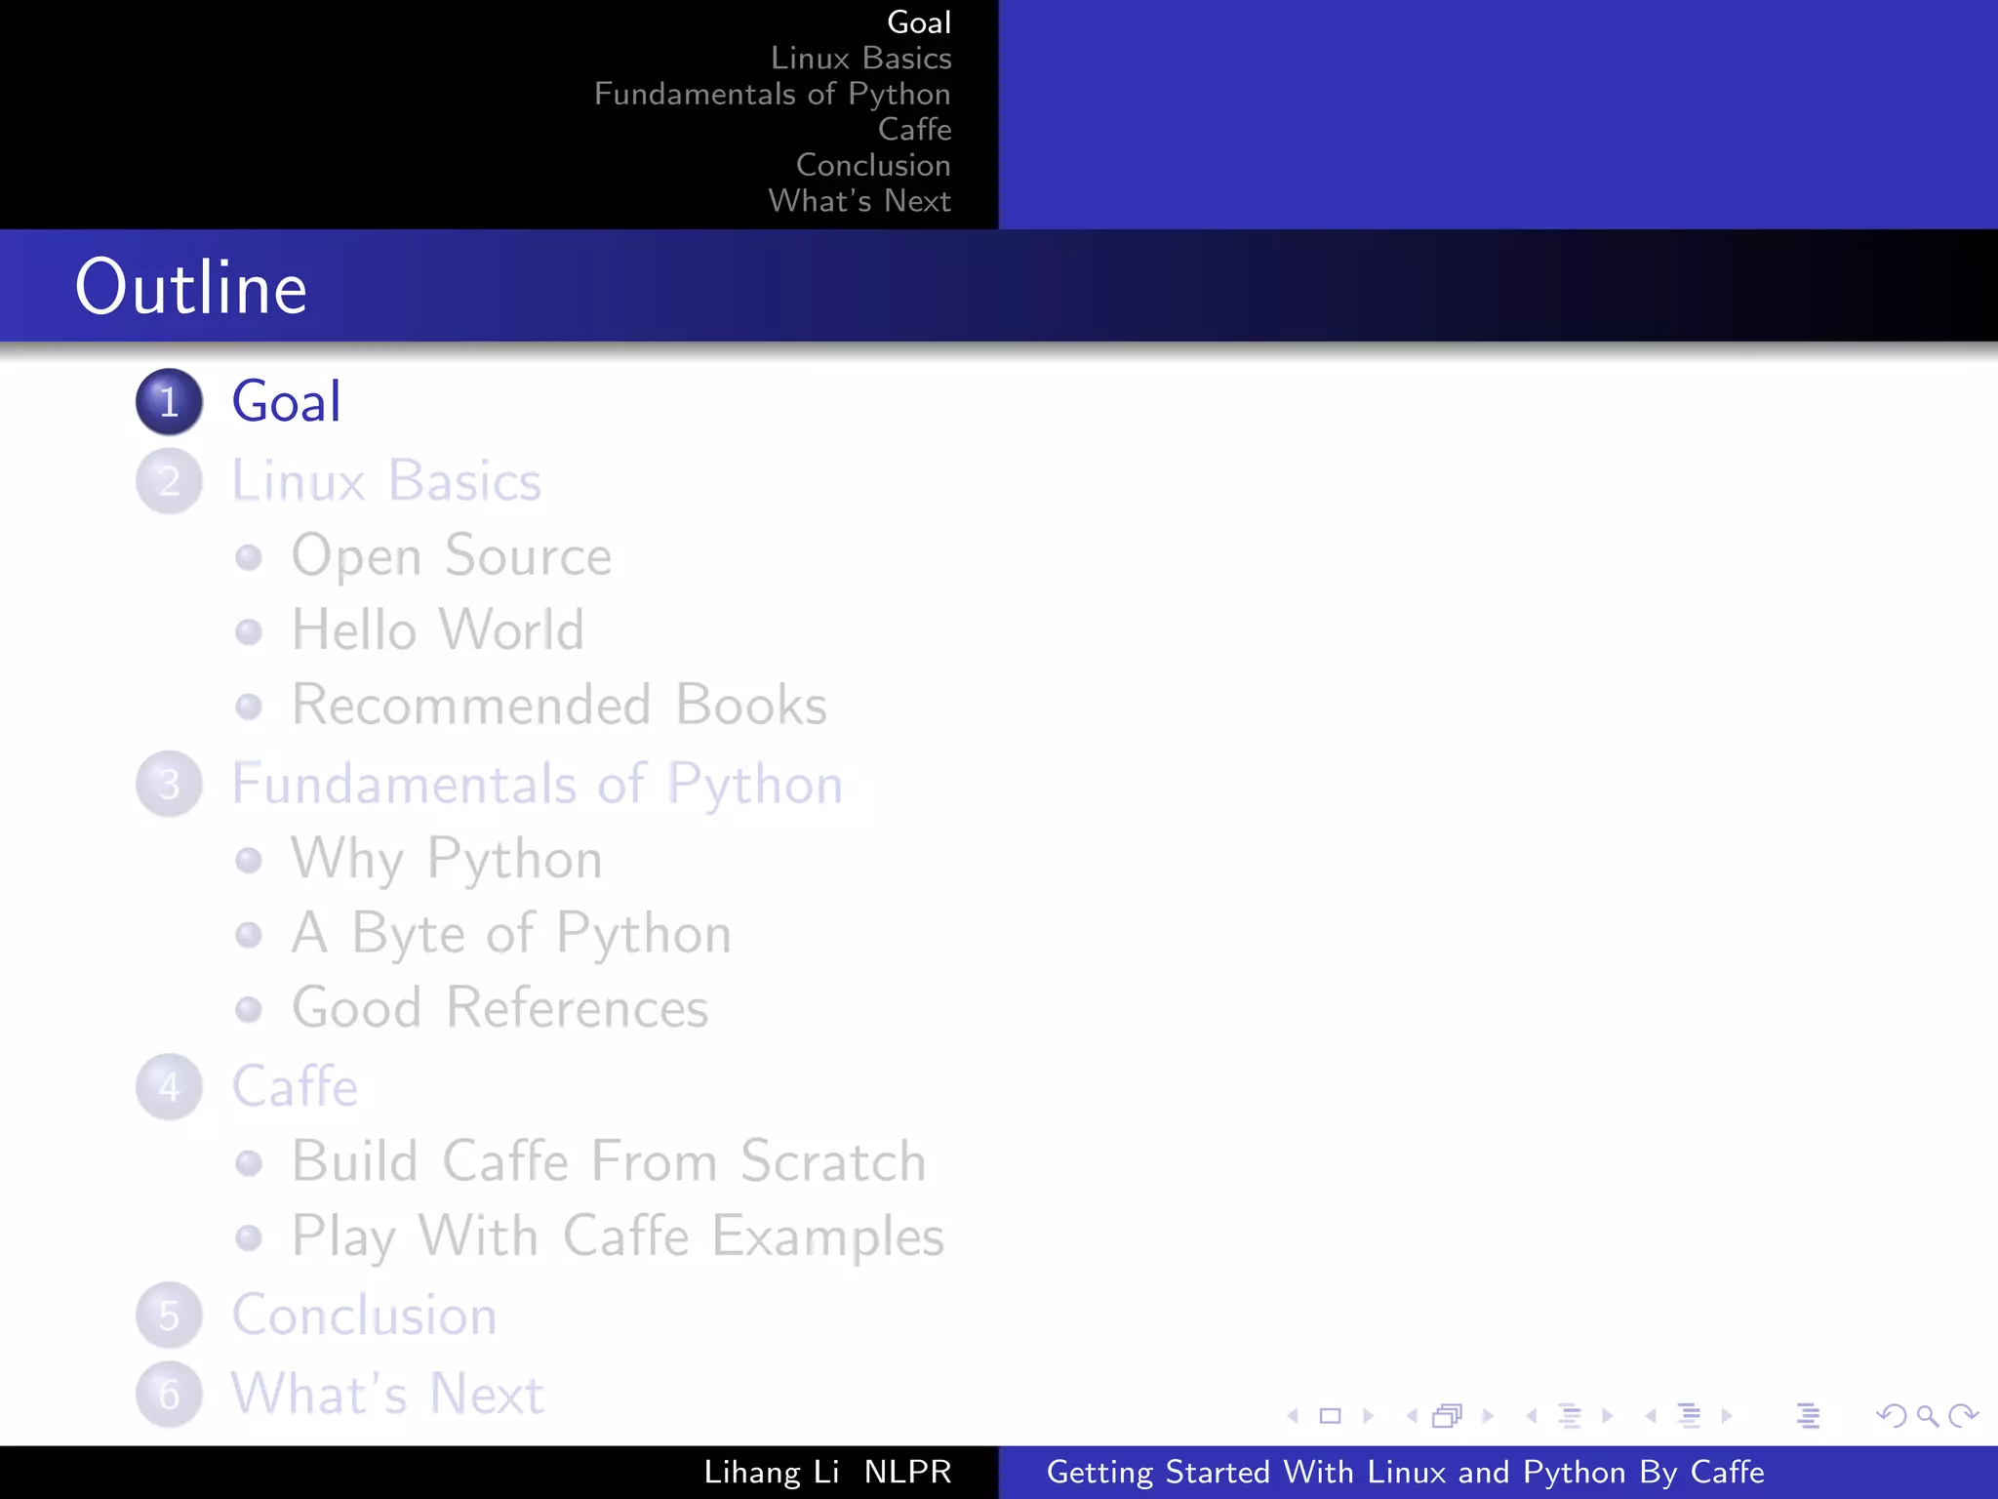Click the numbered ball 2 beside Linux Basics
Viewport: 1998px width, 1499px height.
(x=169, y=481)
